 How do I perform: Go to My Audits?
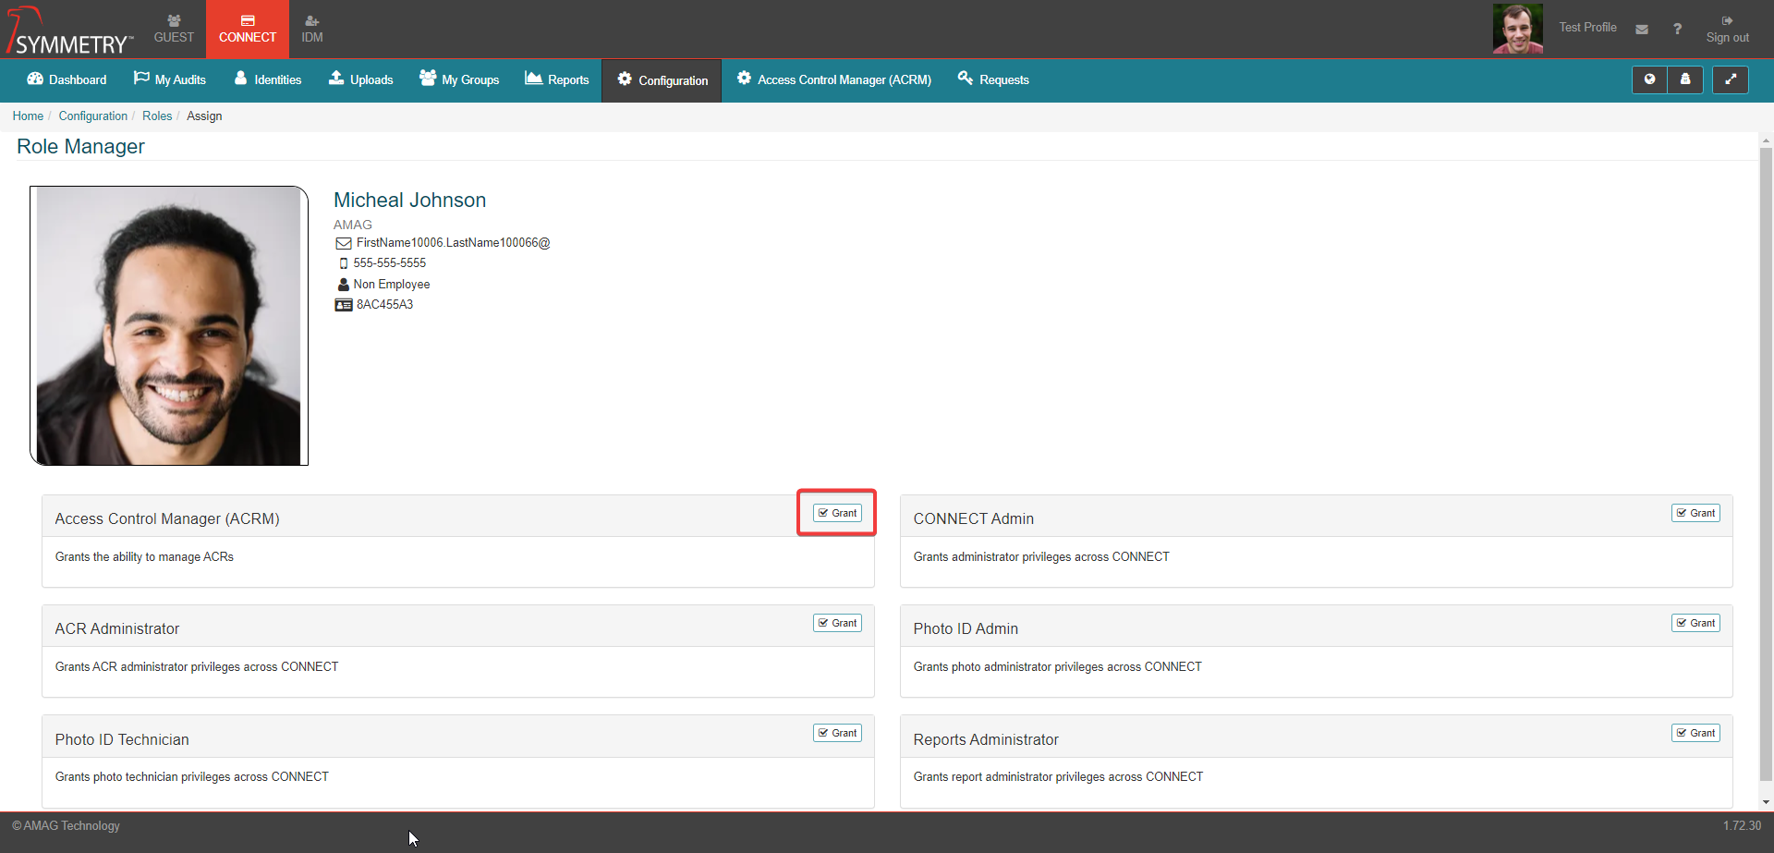pos(170,79)
